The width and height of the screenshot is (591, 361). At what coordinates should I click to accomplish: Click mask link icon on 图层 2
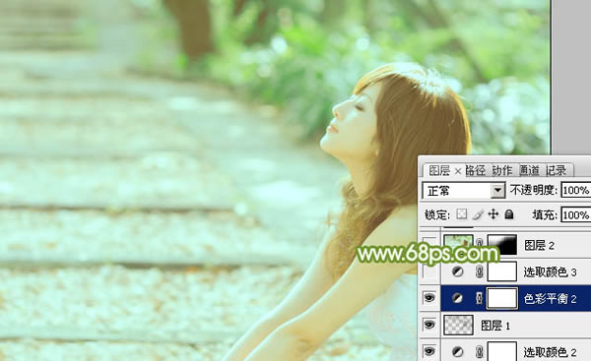[479, 245]
